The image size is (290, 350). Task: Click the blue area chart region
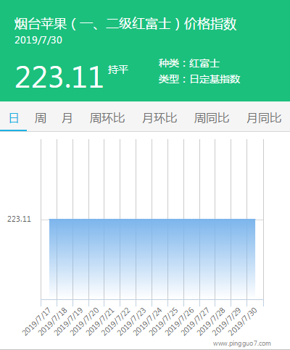click(x=152, y=259)
